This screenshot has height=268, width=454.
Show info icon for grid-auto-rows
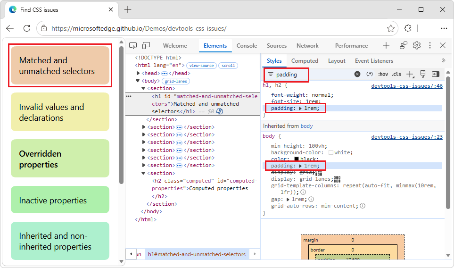pos(363,206)
